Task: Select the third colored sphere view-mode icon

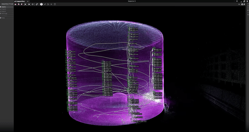Action: pos(21,4)
